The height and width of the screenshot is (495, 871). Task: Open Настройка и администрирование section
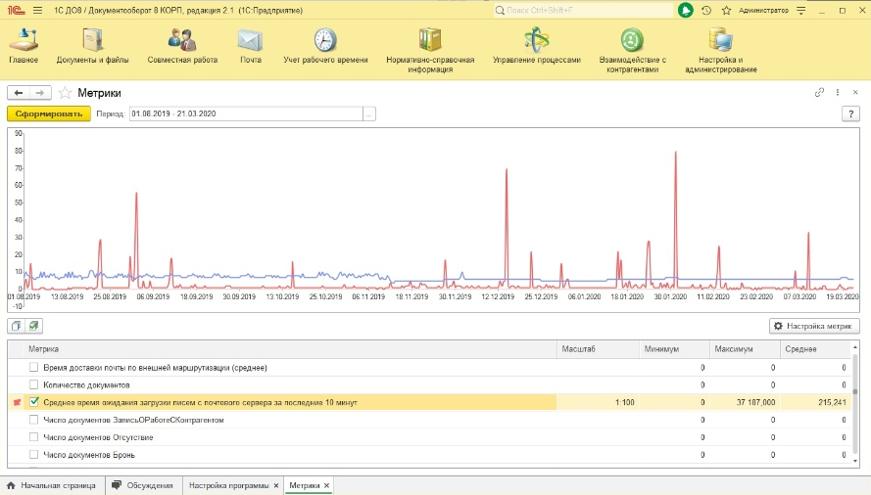[x=720, y=51]
